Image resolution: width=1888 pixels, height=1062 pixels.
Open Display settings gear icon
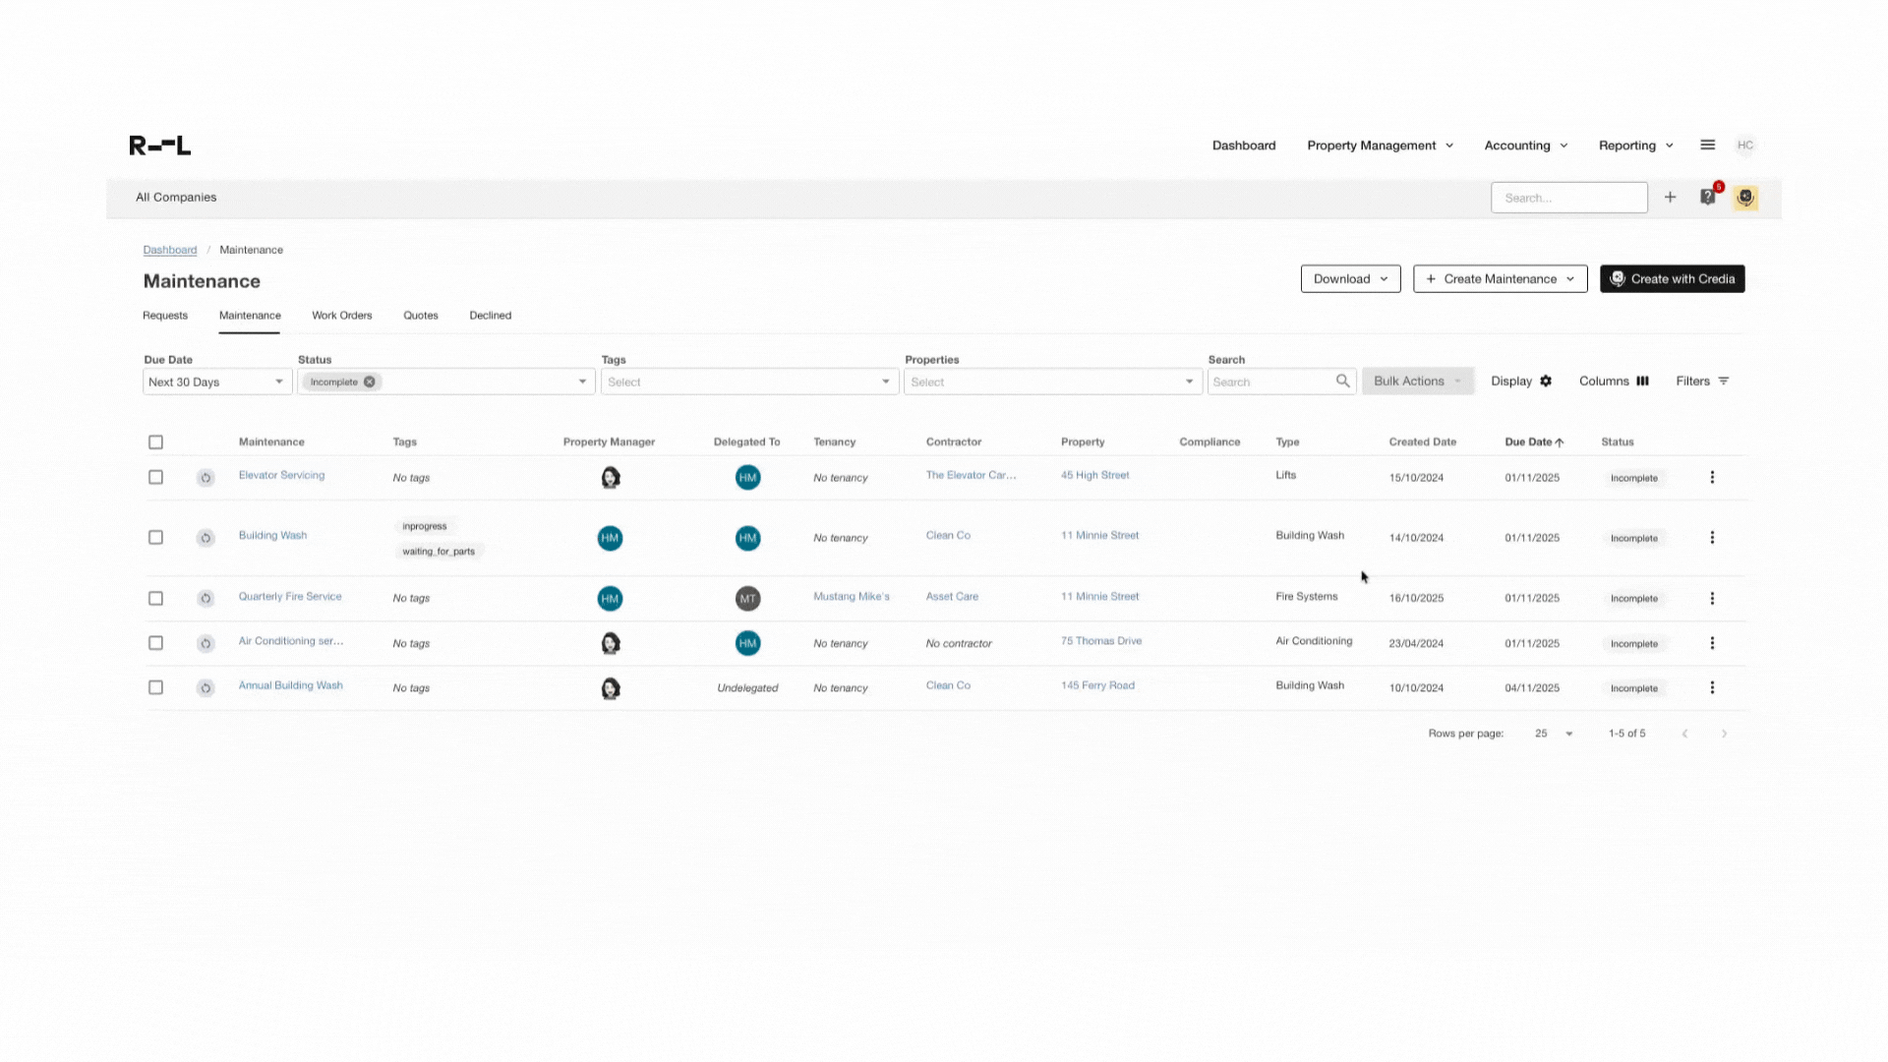[1546, 382]
